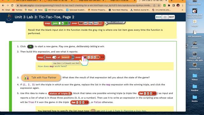Screen dimensions: 204x115
Task: Click the NEXT button in the page header
Action: point(171,17)
